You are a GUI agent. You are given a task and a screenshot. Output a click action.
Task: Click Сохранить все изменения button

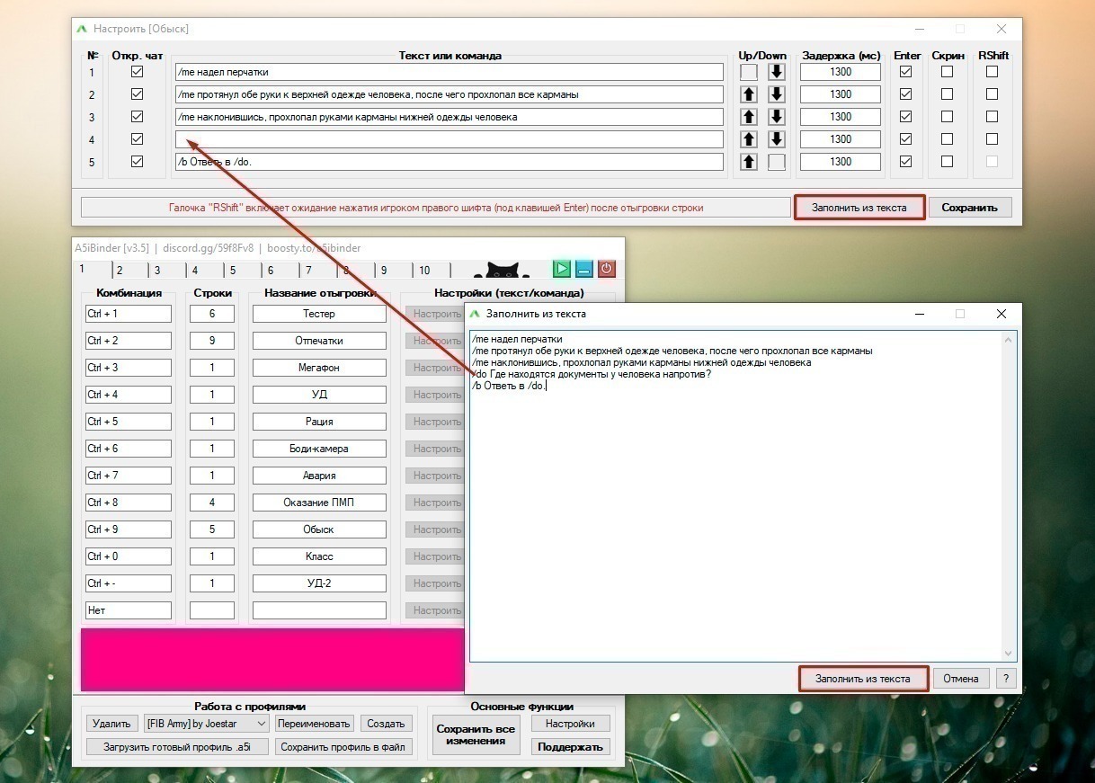476,735
